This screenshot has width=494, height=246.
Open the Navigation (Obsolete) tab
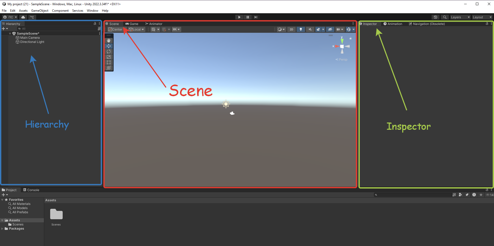427,24
